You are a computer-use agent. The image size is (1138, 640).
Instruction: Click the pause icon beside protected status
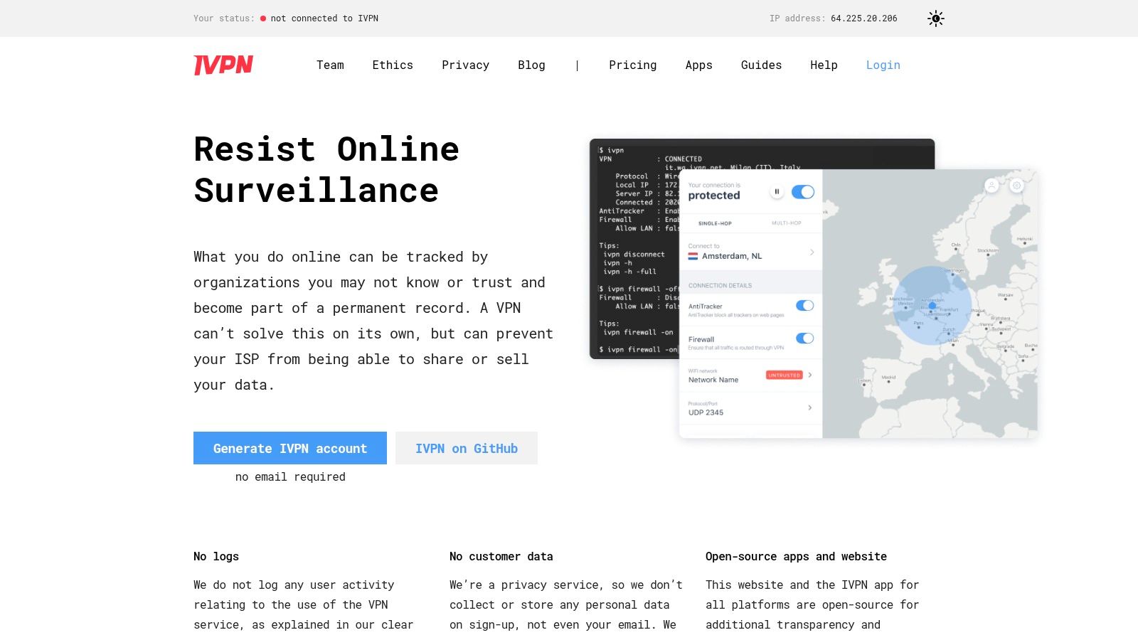[777, 191]
